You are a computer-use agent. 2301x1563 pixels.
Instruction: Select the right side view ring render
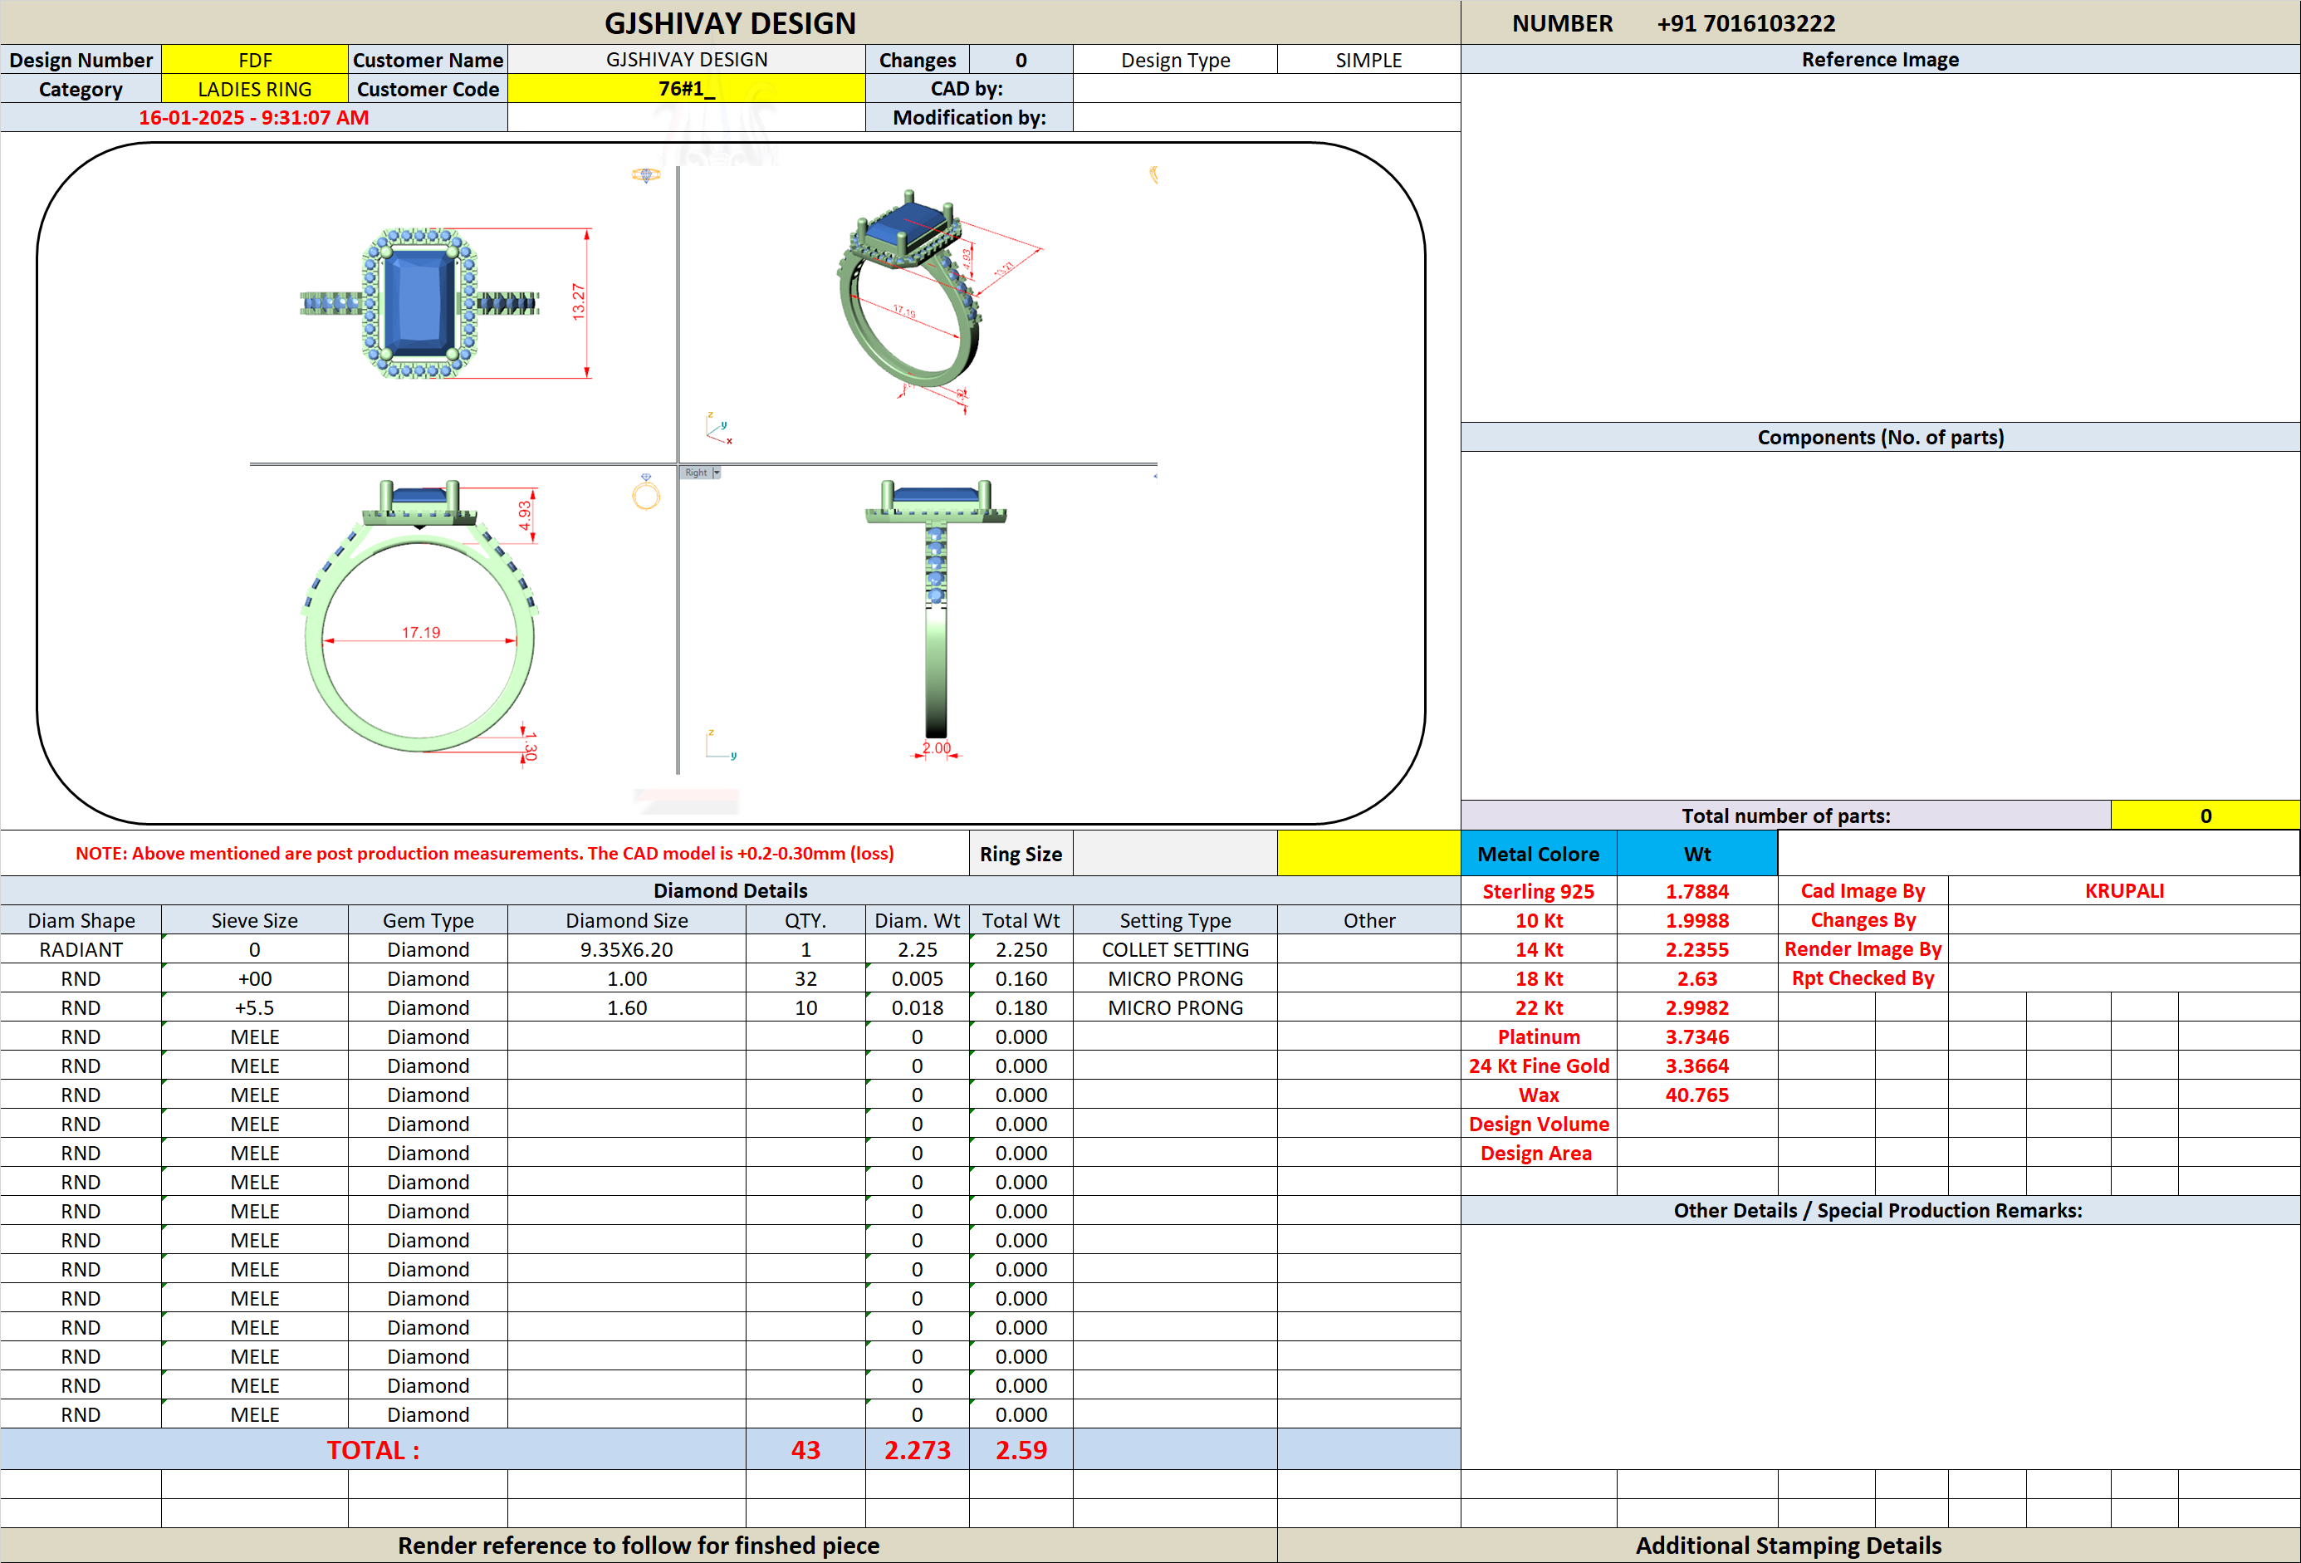pyautogui.click(x=936, y=608)
